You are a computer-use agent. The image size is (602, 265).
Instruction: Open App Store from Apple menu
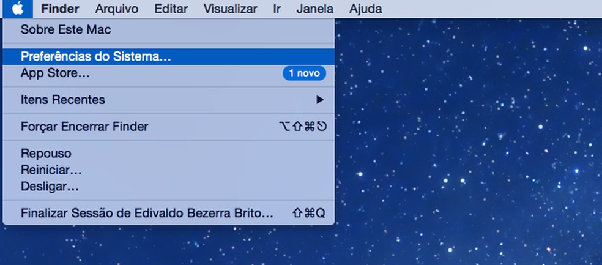tap(168, 73)
